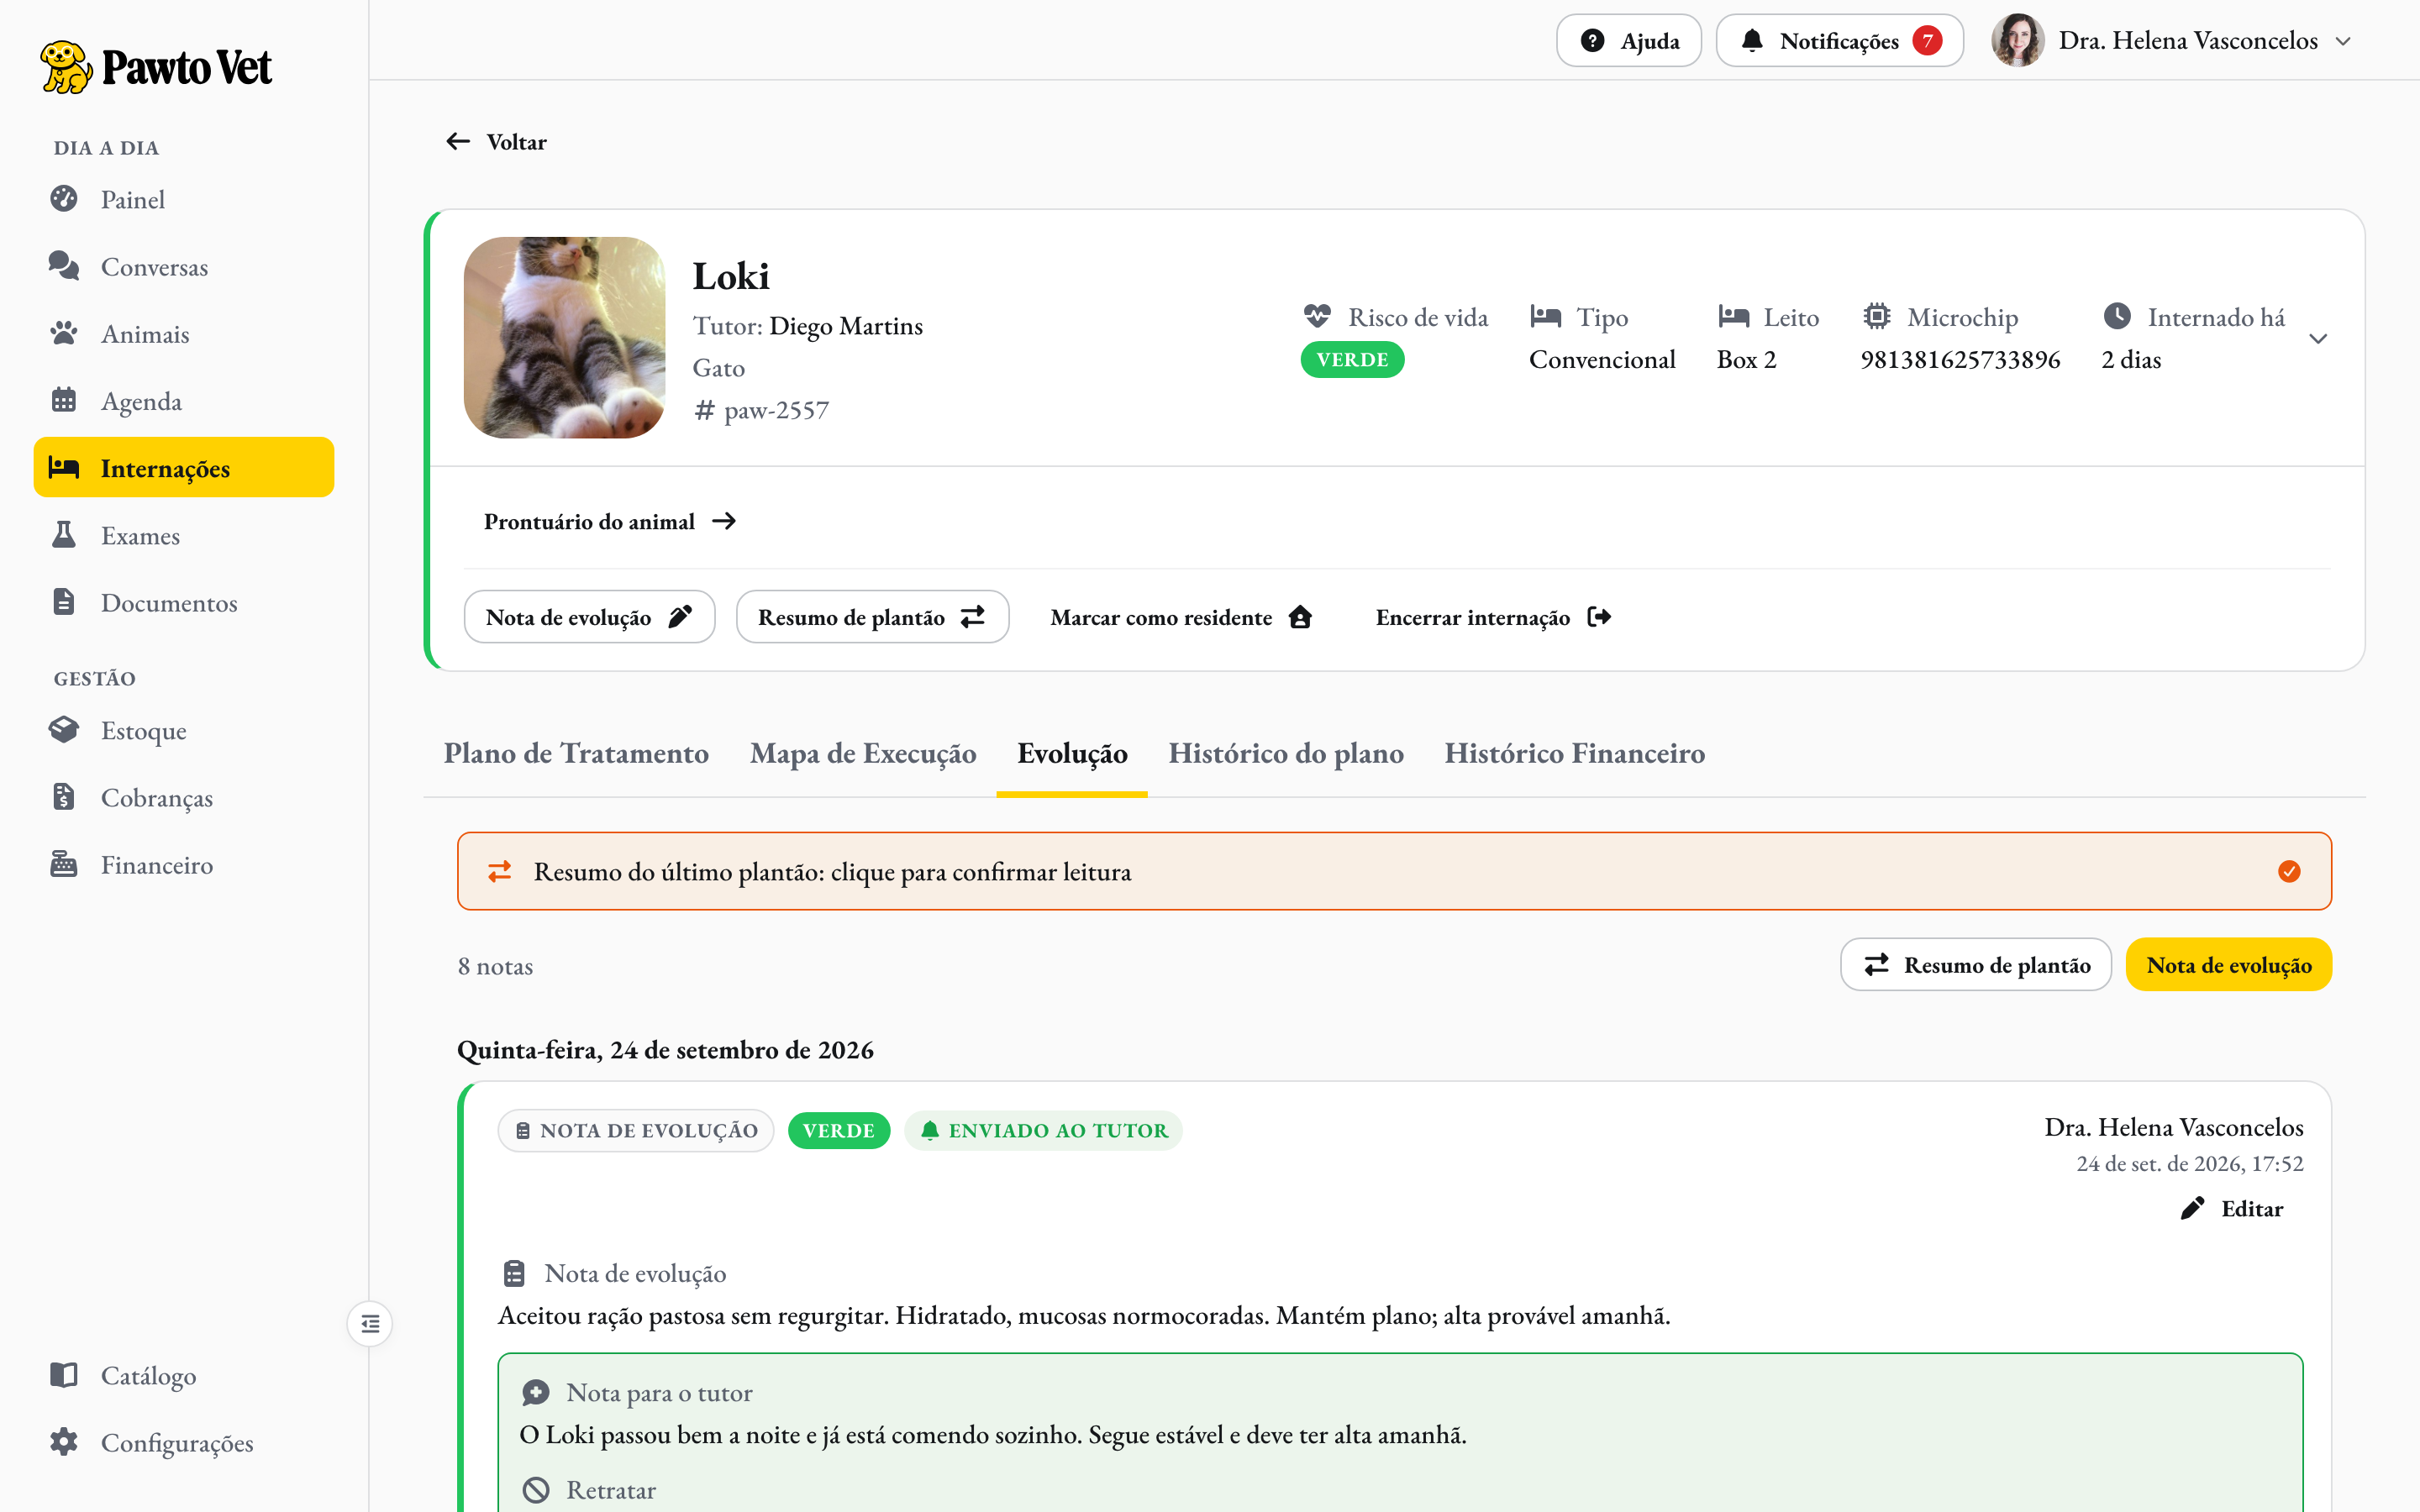Image resolution: width=2420 pixels, height=1512 pixels.
Task: Click the Box 2 leito value
Action: (x=1746, y=360)
